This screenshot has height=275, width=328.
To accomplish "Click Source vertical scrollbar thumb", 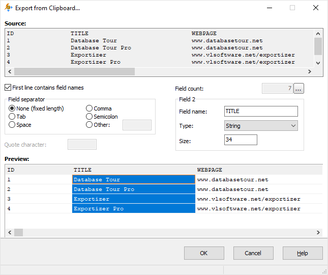I will click(318, 46).
